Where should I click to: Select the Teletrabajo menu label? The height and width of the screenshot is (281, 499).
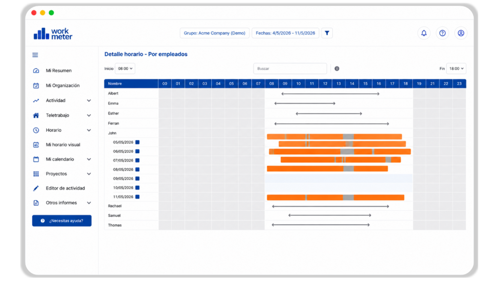tap(57, 115)
